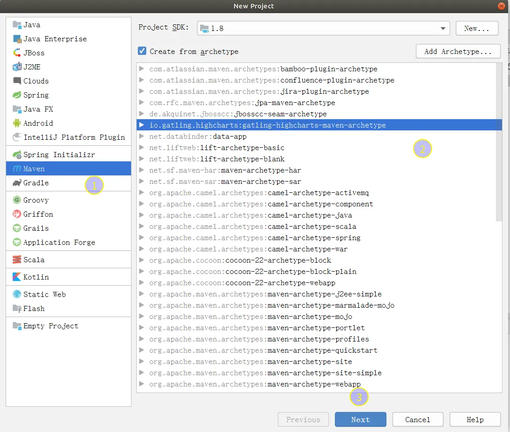Click the Spring Initializr icon

coord(17,155)
